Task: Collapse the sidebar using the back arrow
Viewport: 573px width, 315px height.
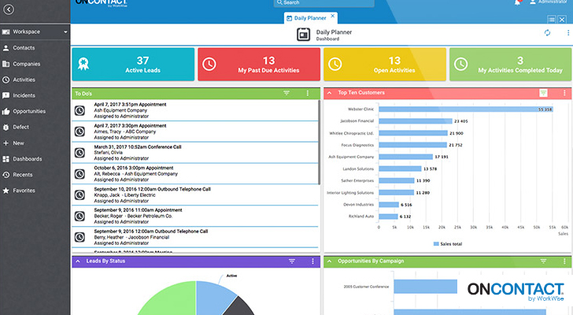Action: point(8,10)
